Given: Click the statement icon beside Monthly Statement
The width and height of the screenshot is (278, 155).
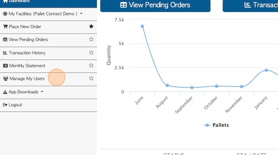Looking at the screenshot, I should [x=5, y=66].
